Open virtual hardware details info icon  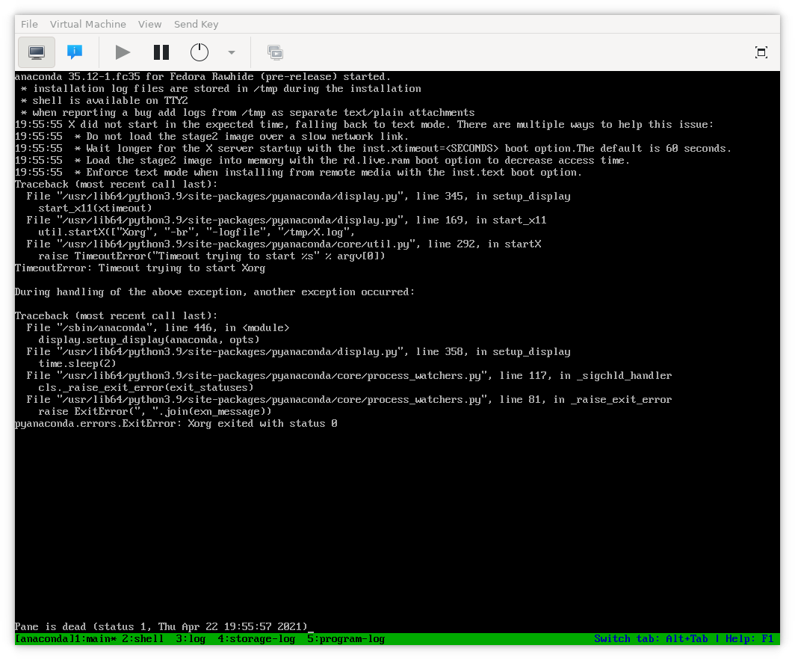(x=75, y=52)
